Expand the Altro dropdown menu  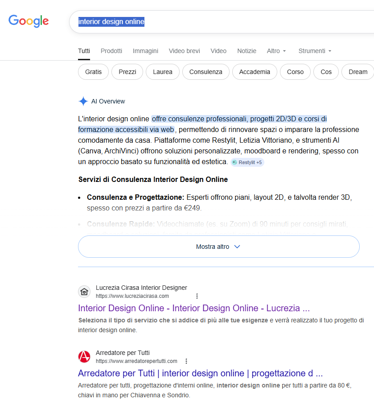tap(276, 51)
